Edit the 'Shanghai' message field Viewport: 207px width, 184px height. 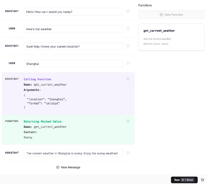73,64
